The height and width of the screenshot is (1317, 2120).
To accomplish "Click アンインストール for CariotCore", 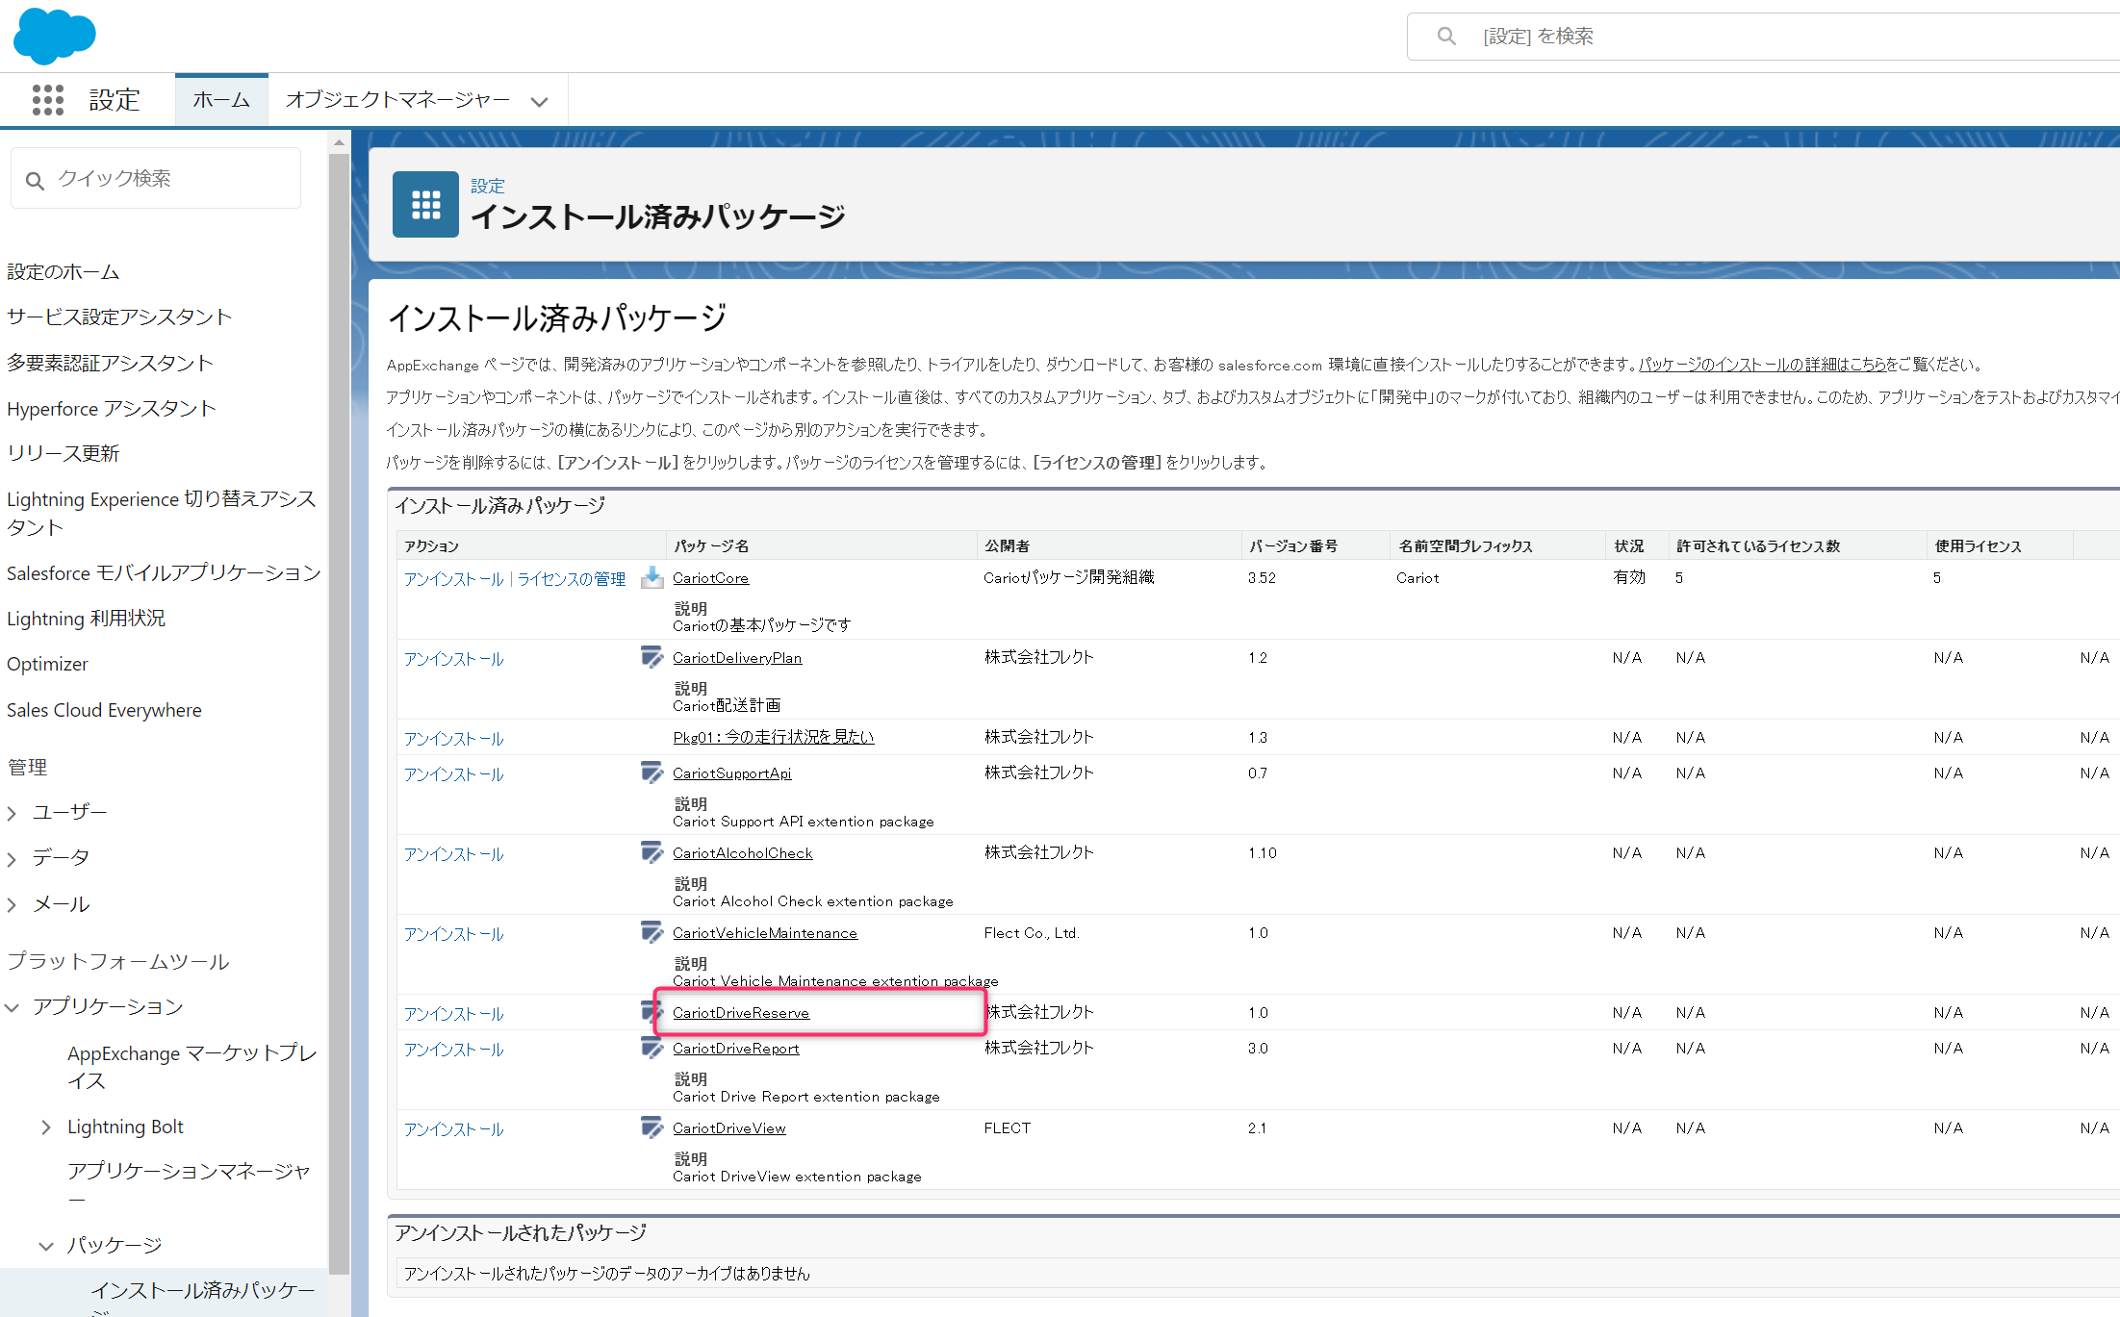I will pyautogui.click(x=453, y=579).
